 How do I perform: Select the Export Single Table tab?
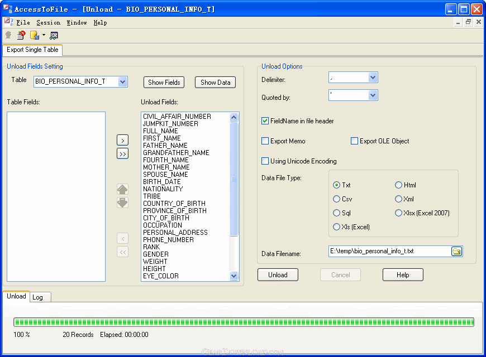32,50
